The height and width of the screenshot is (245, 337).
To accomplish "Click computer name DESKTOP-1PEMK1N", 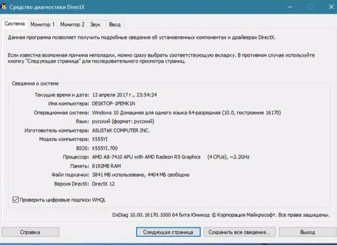I will point(113,104).
